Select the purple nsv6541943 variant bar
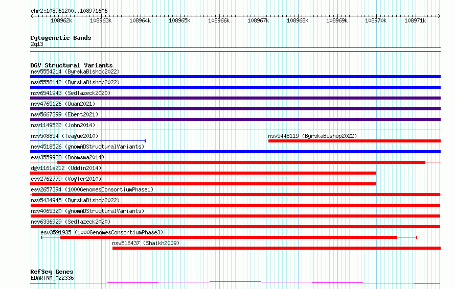Screen dimensions: 455x289 click(x=235, y=98)
